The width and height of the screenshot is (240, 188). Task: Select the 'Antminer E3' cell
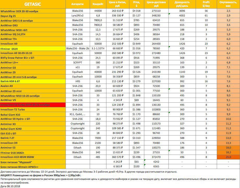pyautogui.click(x=33, y=148)
